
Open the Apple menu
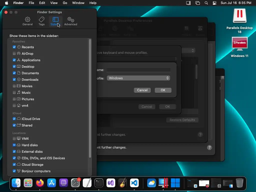pos(6,3)
